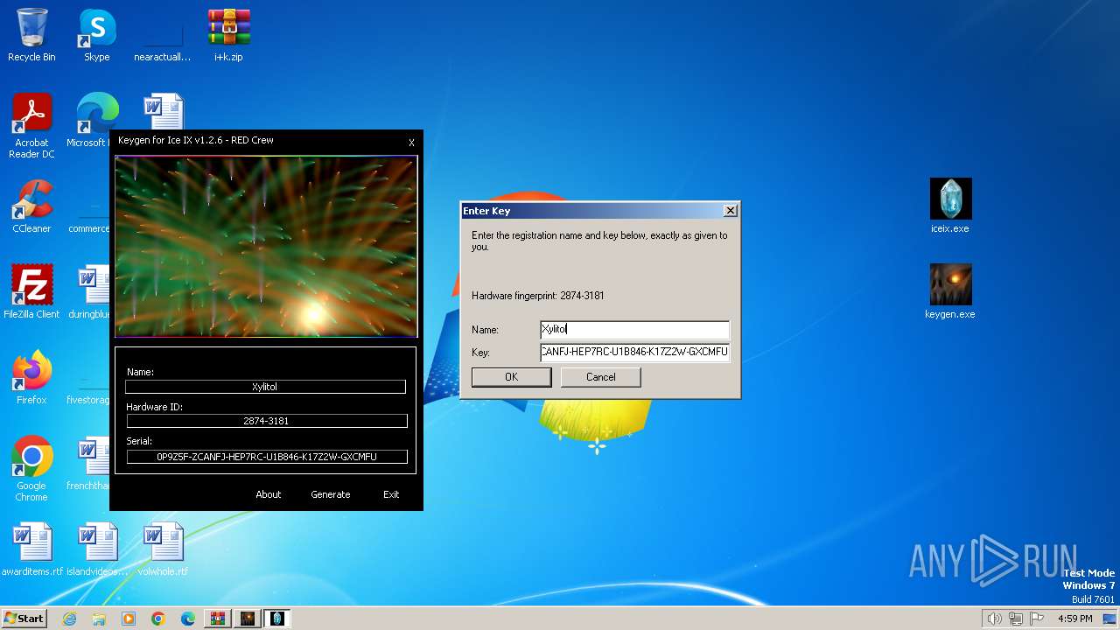Click Exit in the keygen window
This screenshot has width=1120, height=630.
[x=391, y=494]
